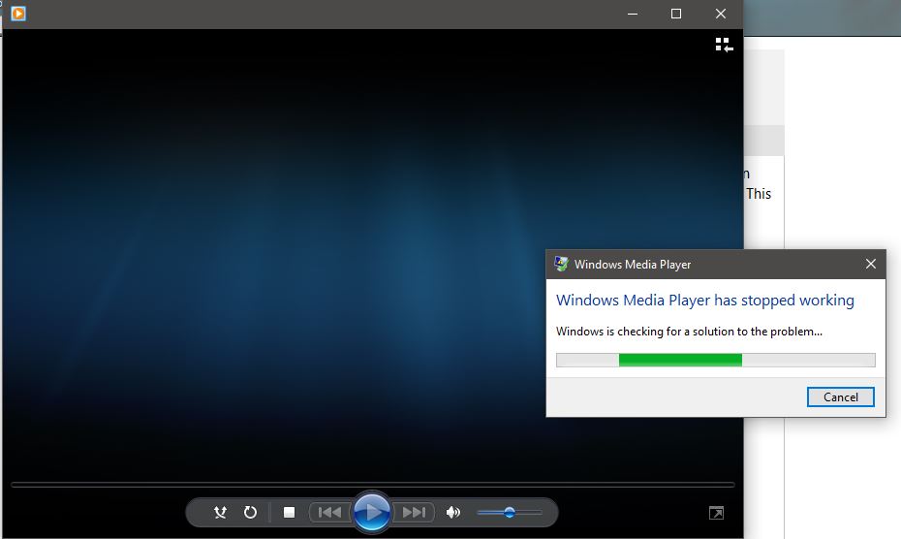Click the error dialog's title bar icon
Screen dimensions: 901x539
561,264
